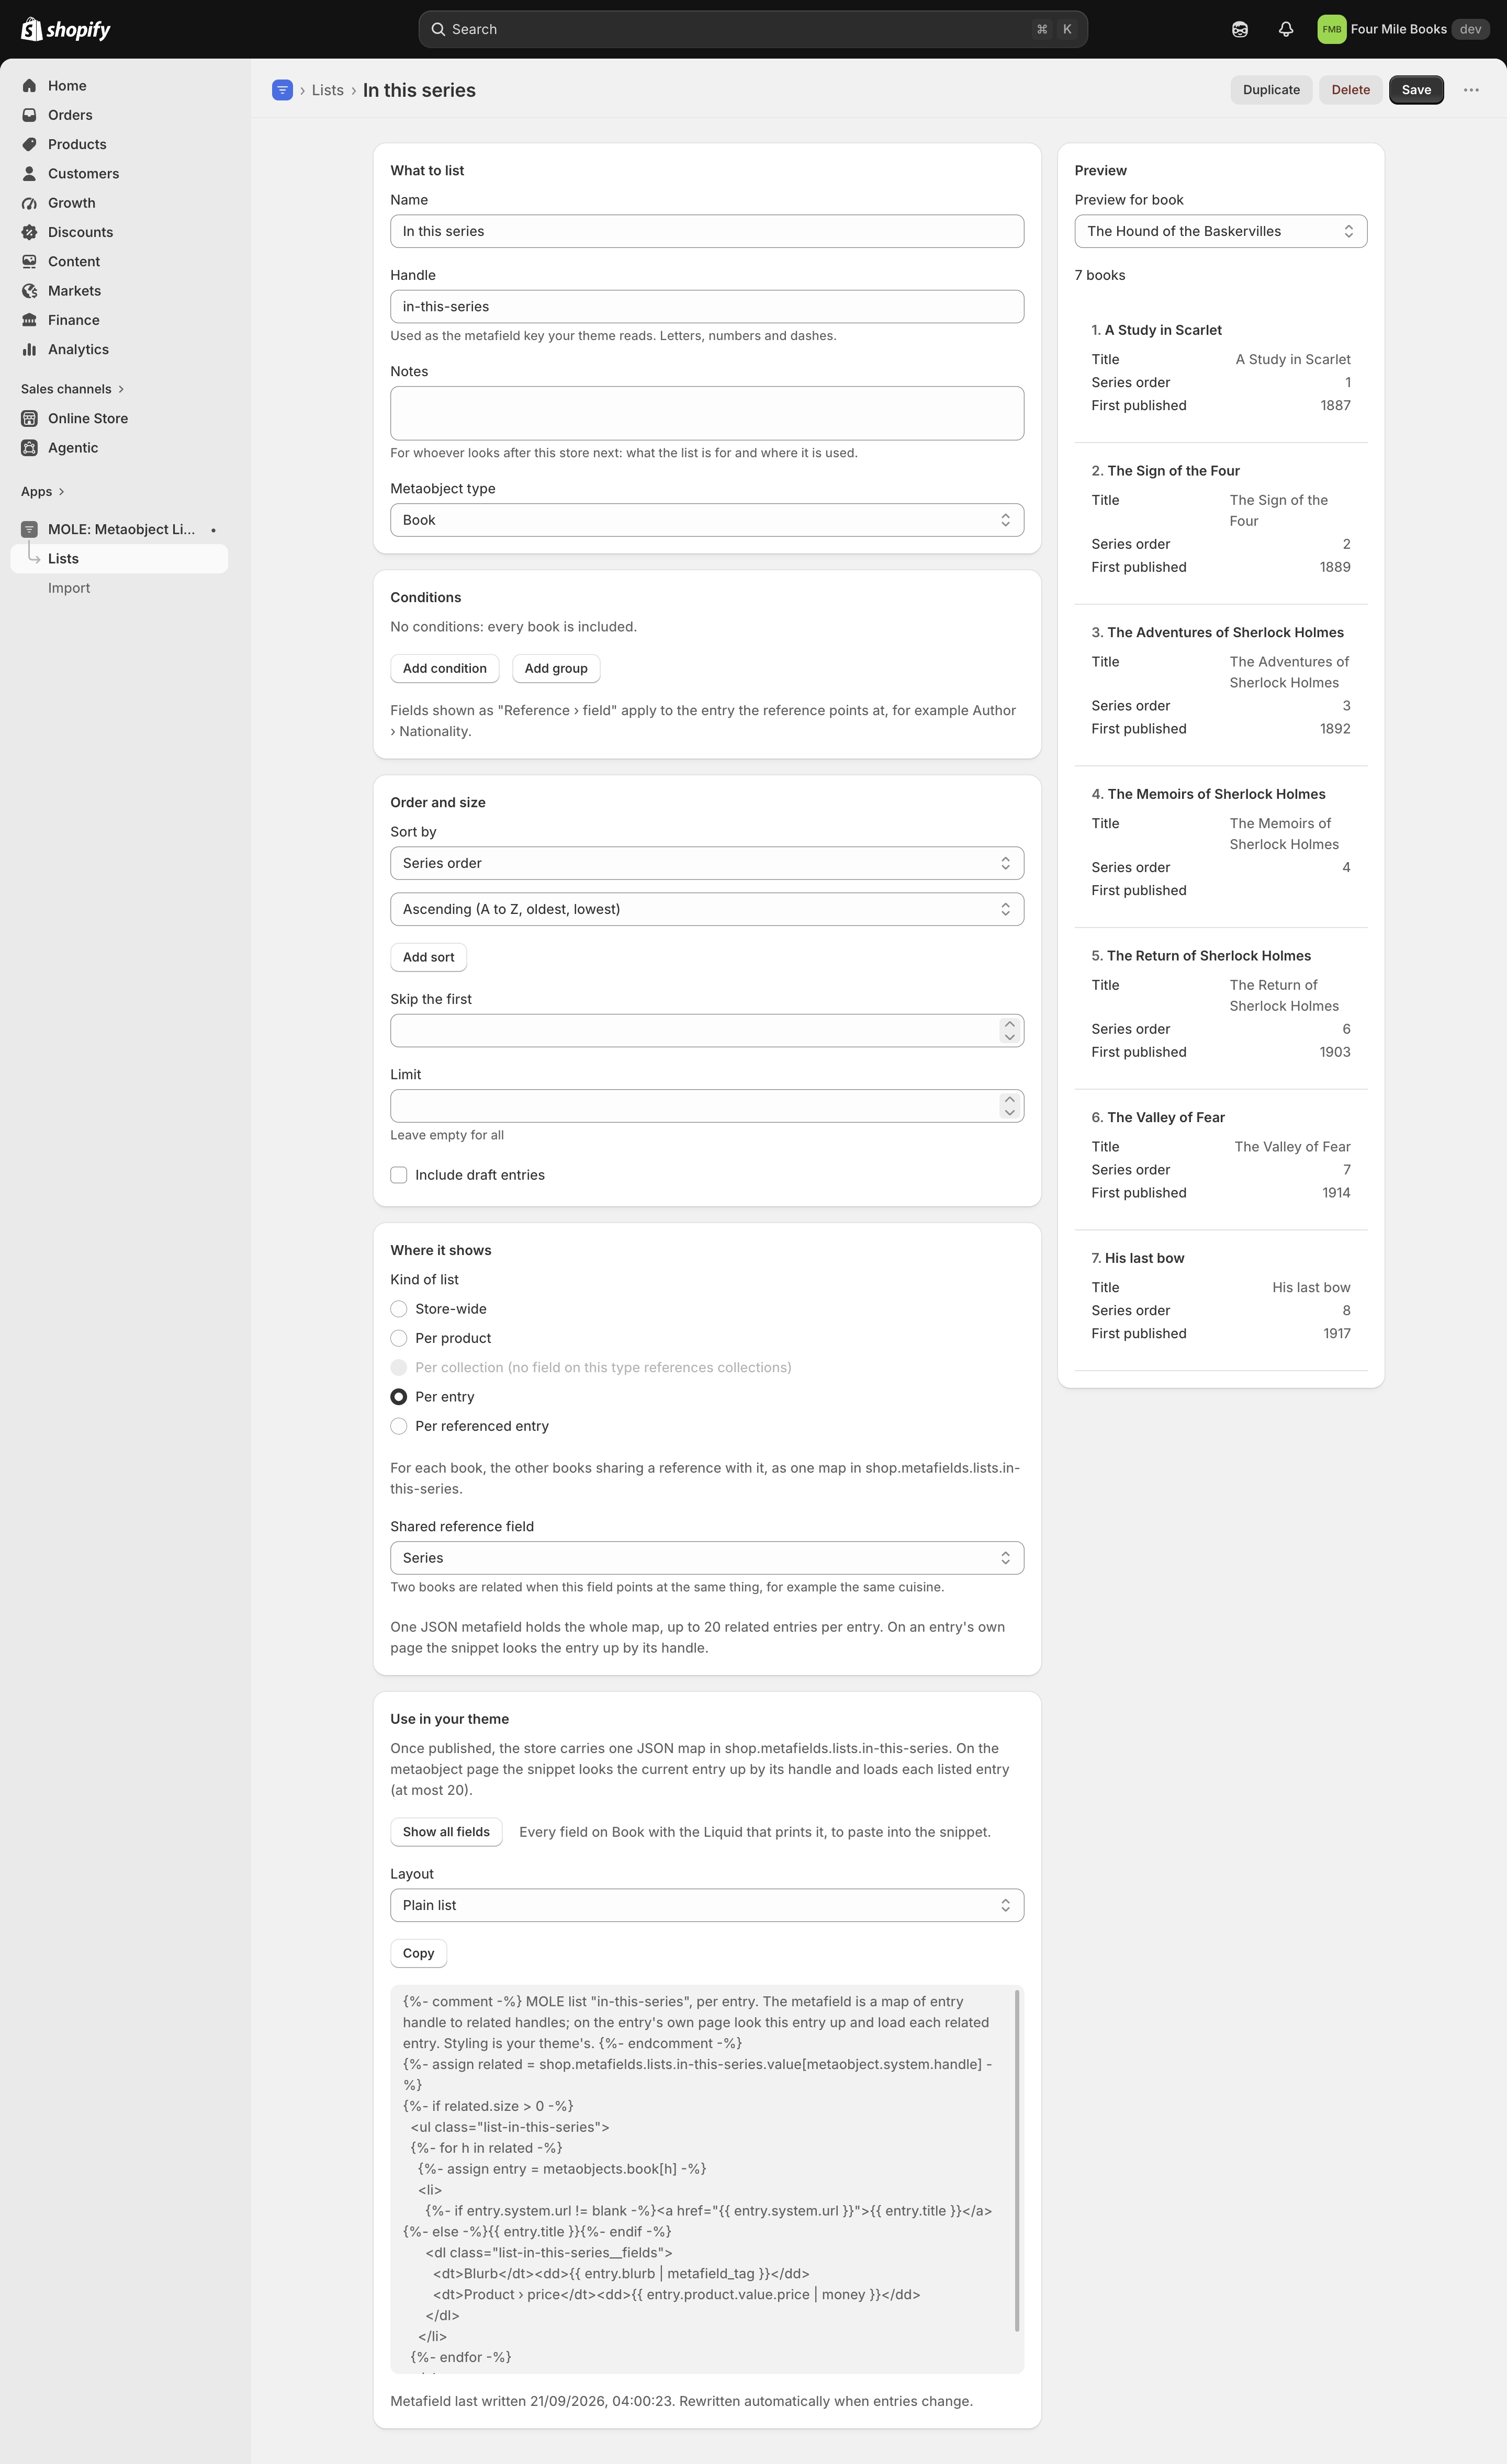Open the three-dot more actions menu
1507x2464 pixels.
coord(1471,90)
